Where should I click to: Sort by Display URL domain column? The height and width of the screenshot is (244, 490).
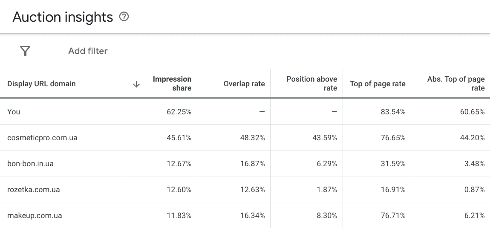click(x=41, y=84)
